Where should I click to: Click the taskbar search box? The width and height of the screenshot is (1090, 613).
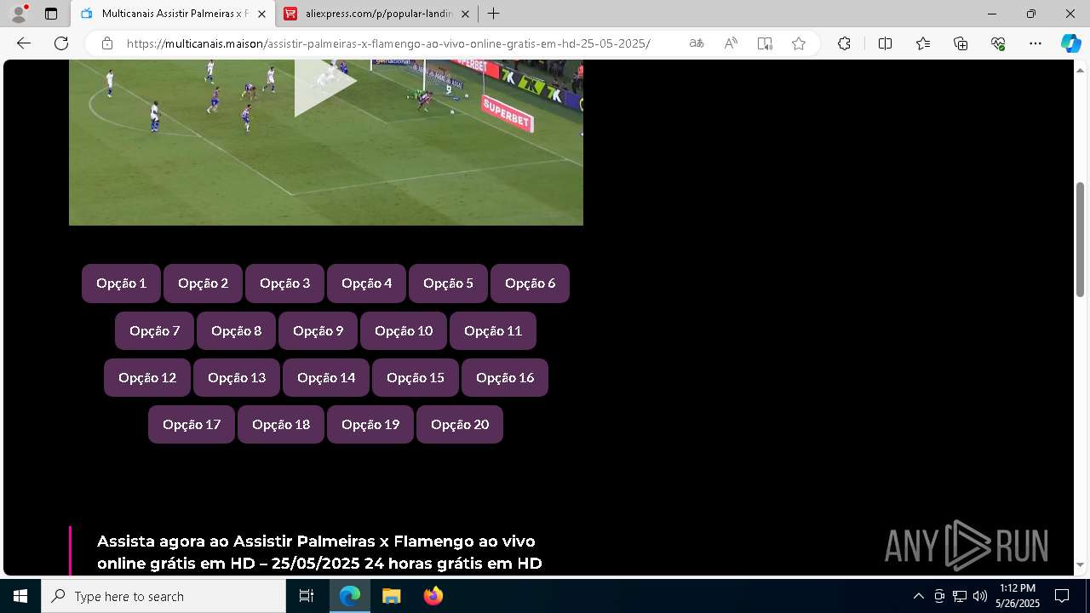pyautogui.click(x=163, y=596)
